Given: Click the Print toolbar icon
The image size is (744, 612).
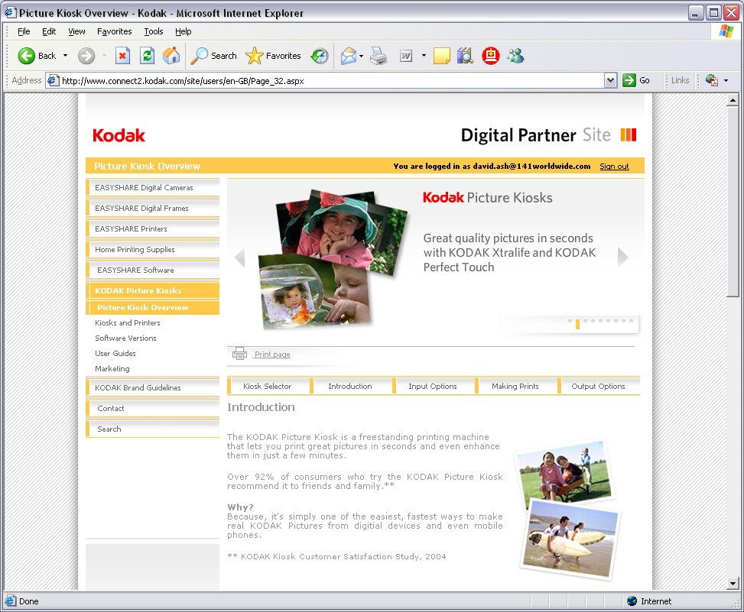Looking at the screenshot, I should (x=378, y=56).
